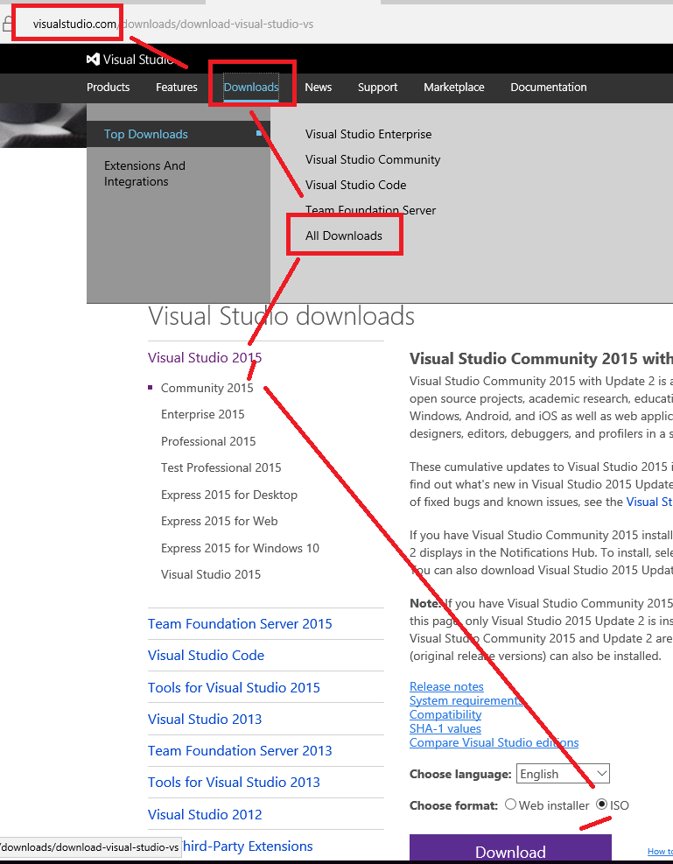Screen dimensions: 673x864
Task: Select Top Downloads in dropdown panel
Action: [x=179, y=134]
